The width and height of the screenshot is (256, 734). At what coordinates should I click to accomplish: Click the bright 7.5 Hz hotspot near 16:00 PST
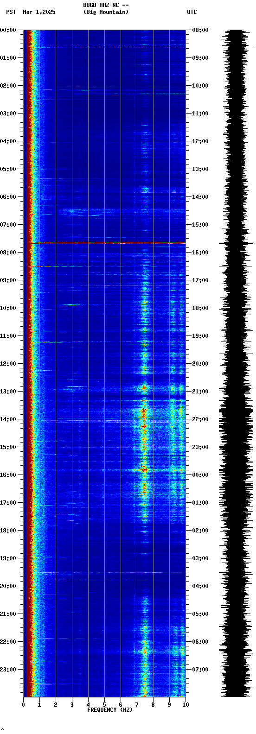tap(144, 470)
